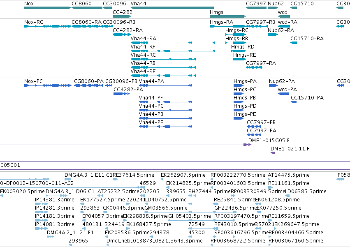Viewport: 350px width, 247px height.
Task: Select the Nup62 gene label
Action: 276,4
